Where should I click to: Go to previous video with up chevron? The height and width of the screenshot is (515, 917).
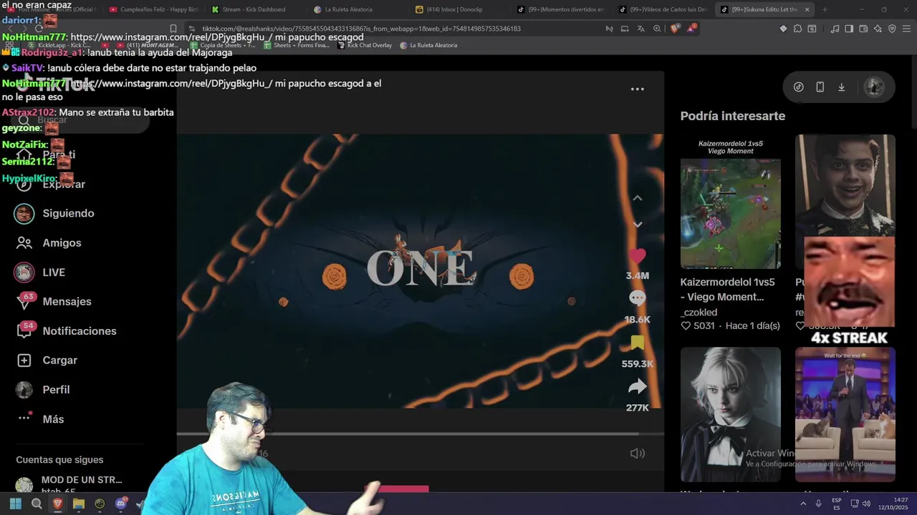pyautogui.click(x=637, y=198)
